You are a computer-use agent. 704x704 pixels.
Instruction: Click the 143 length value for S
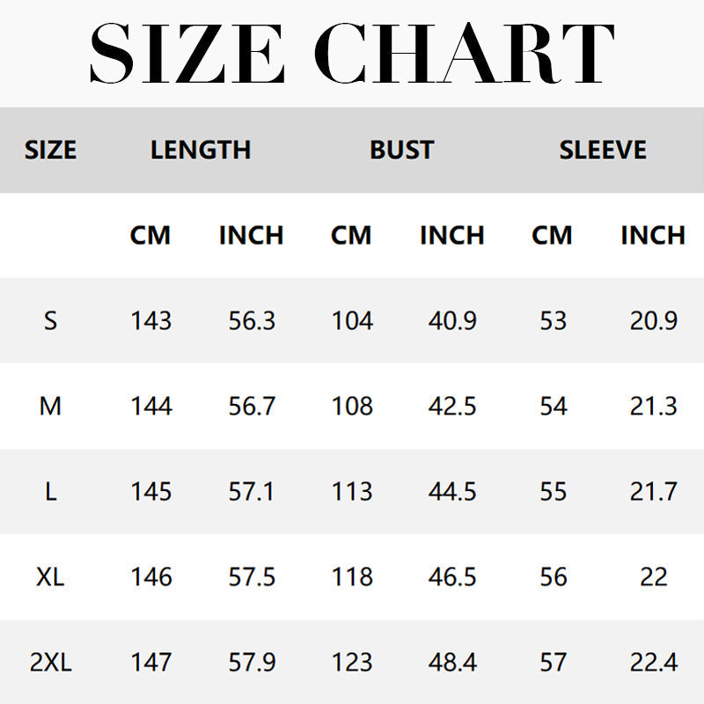click(x=150, y=320)
